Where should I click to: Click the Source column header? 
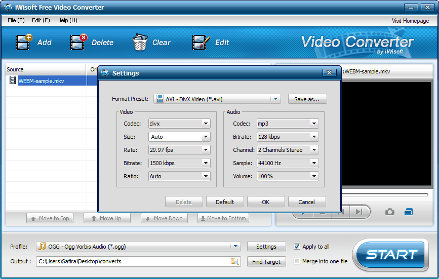coord(46,69)
